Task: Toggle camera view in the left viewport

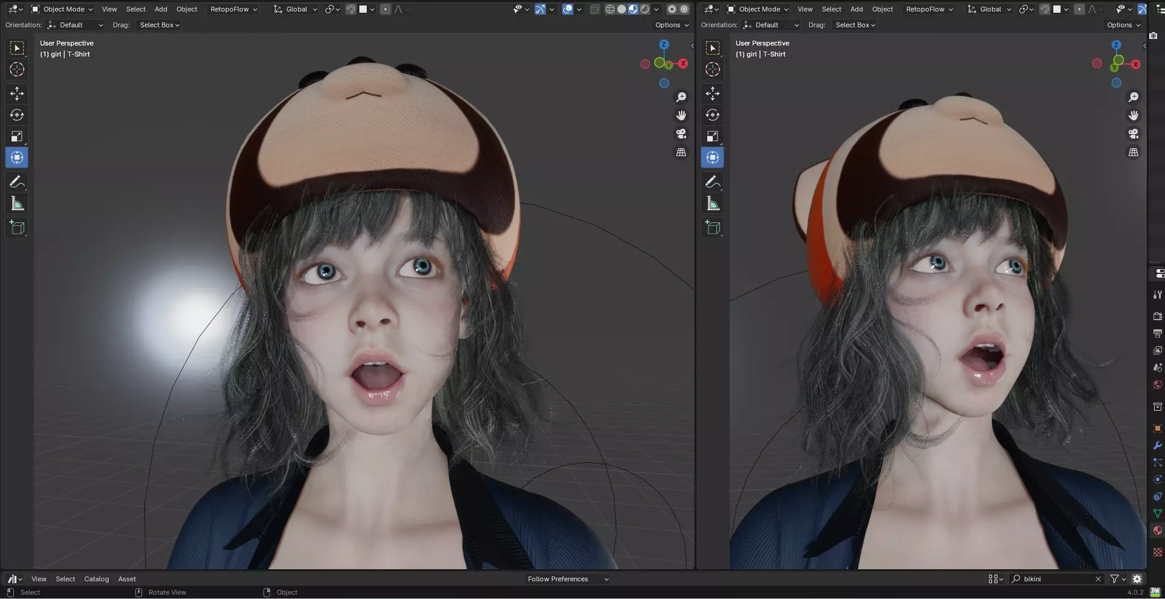Action: click(681, 134)
